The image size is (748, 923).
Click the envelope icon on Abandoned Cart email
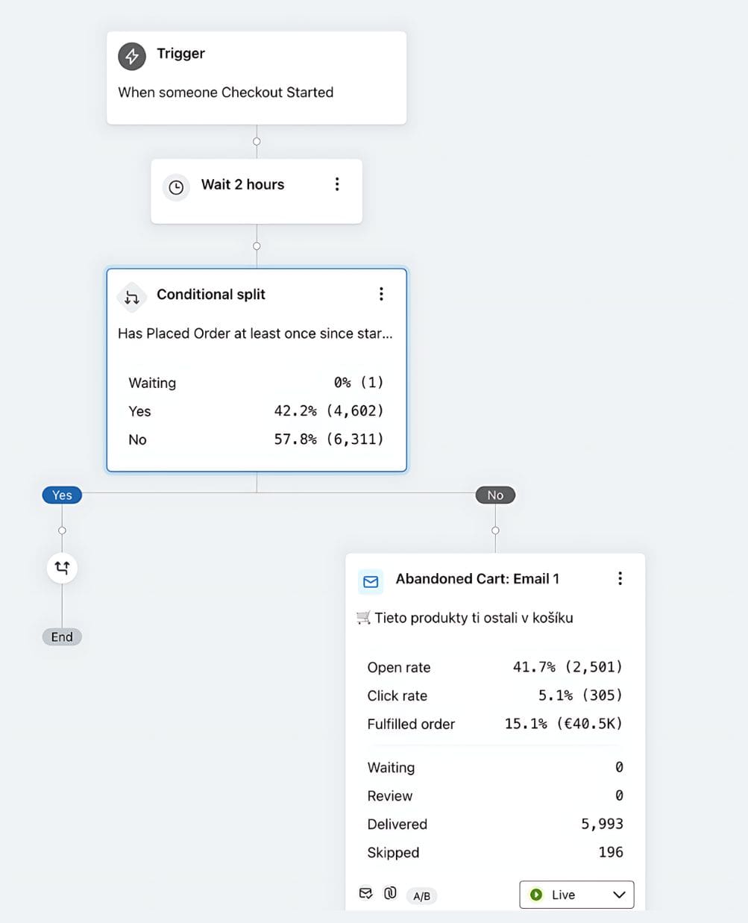click(371, 581)
